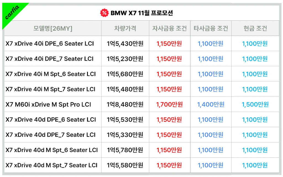Viewport: 283px width, 177px height.
Task: Select the 모델명[26MY] column header
Action: [53, 28]
